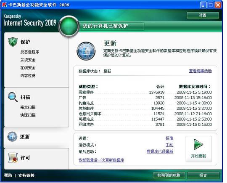Open the 查看病毒活动 link
This screenshot has width=227, height=183.
pos(201,71)
